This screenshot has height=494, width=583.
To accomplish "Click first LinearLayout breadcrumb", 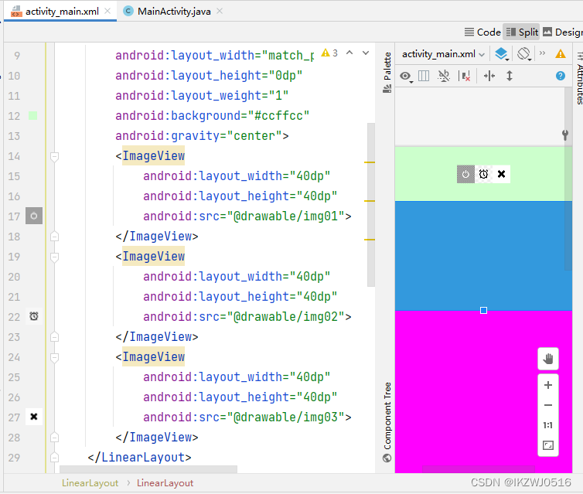I will tap(90, 483).
